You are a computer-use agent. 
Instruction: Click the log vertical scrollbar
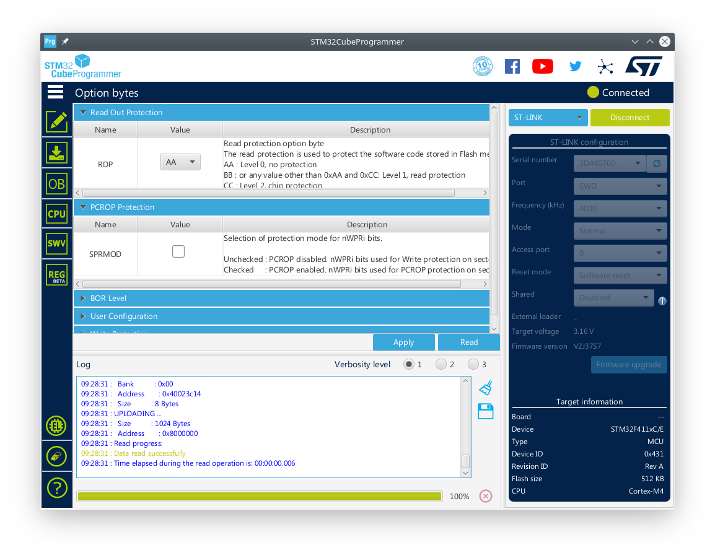465,461
